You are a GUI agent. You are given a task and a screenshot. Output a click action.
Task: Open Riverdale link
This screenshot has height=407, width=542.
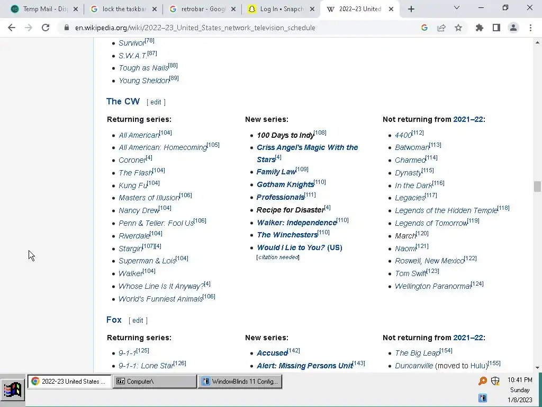click(134, 236)
